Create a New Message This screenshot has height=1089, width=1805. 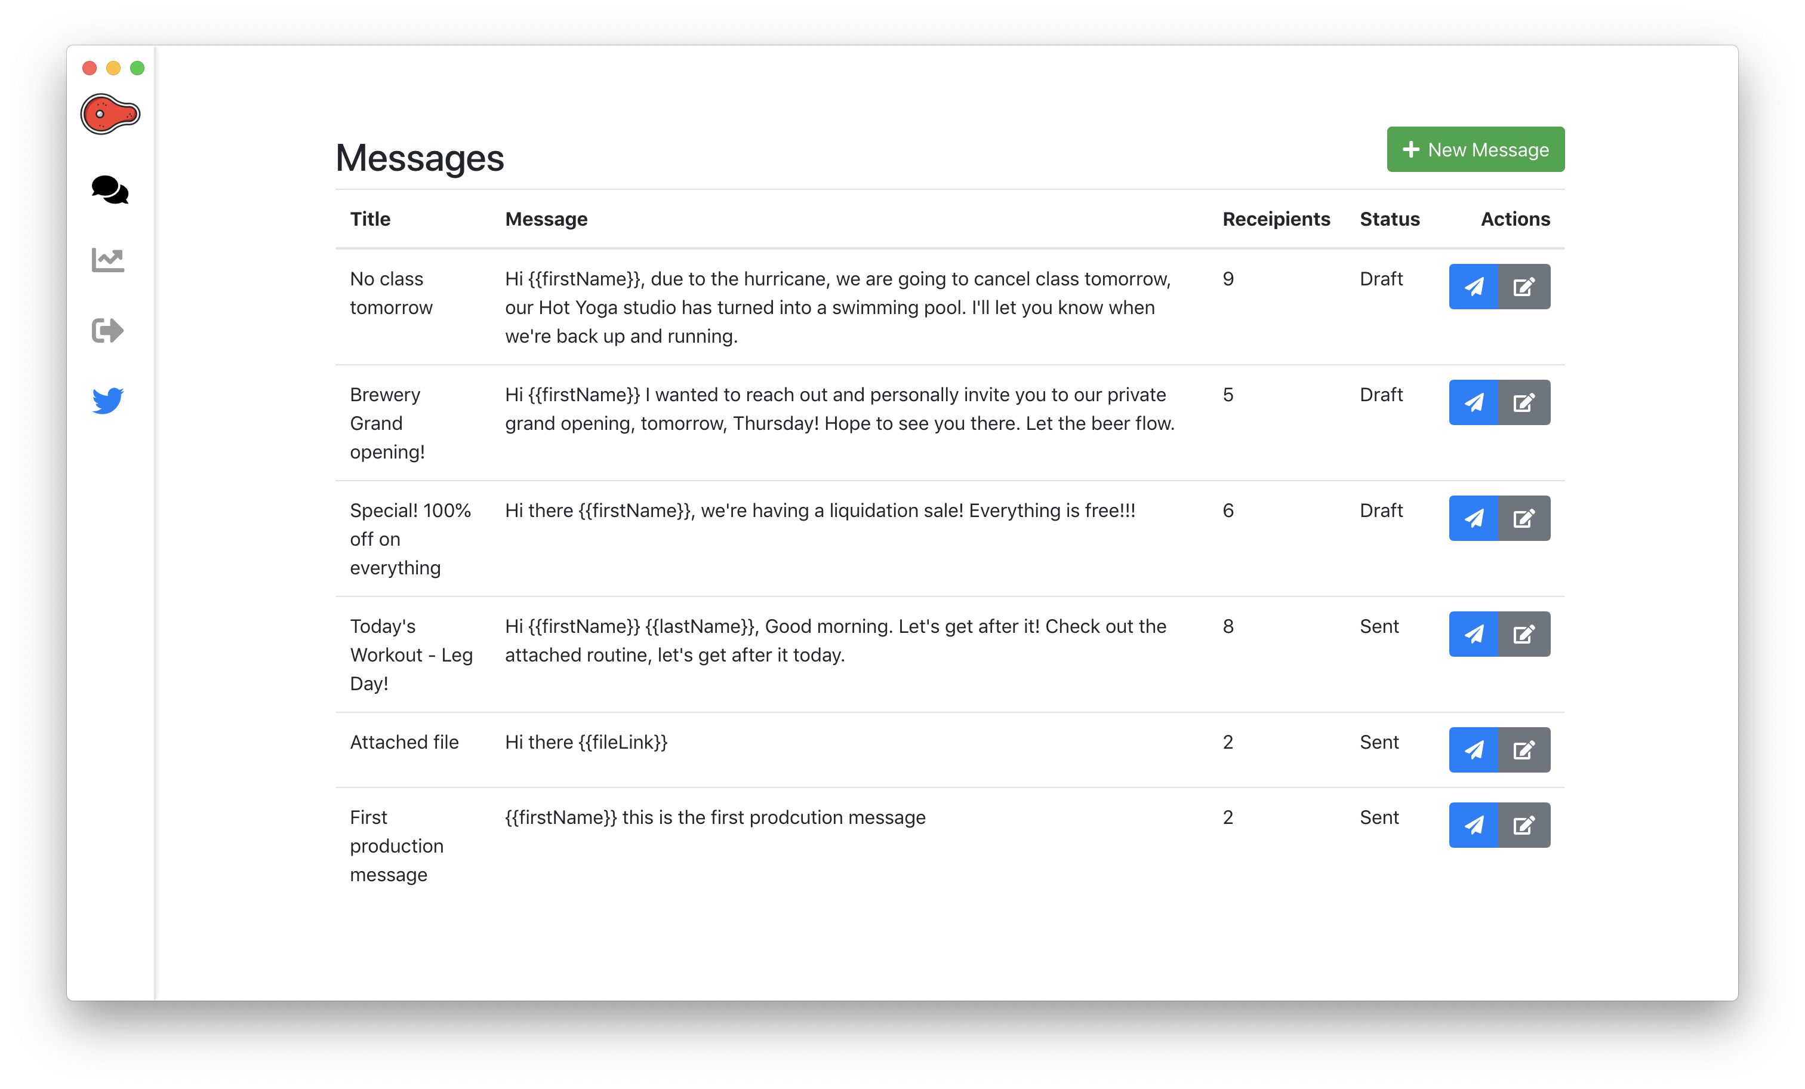[1476, 149]
